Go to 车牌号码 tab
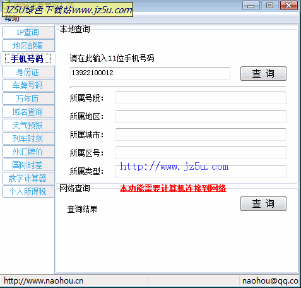Screen dimensions: 301x288 point(28,85)
